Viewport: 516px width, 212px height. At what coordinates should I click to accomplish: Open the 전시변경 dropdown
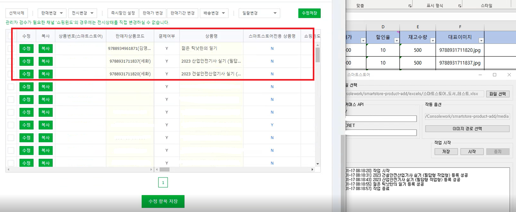[83, 13]
